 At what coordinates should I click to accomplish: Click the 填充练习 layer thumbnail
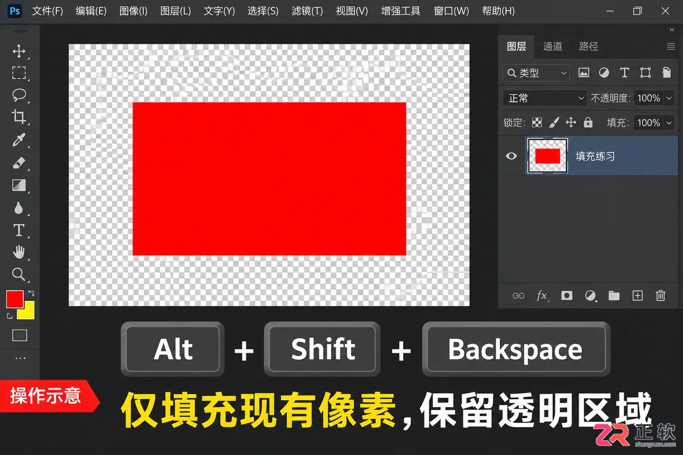(x=548, y=156)
